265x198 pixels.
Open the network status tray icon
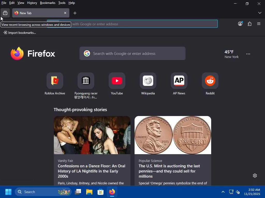[231, 192]
